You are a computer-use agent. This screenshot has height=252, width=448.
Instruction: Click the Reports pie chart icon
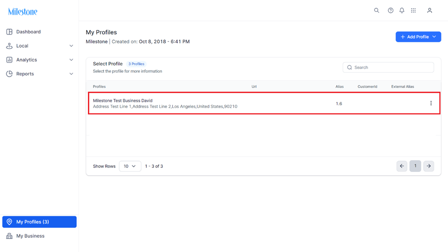pos(9,74)
